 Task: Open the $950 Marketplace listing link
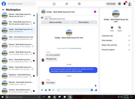(55, 19)
